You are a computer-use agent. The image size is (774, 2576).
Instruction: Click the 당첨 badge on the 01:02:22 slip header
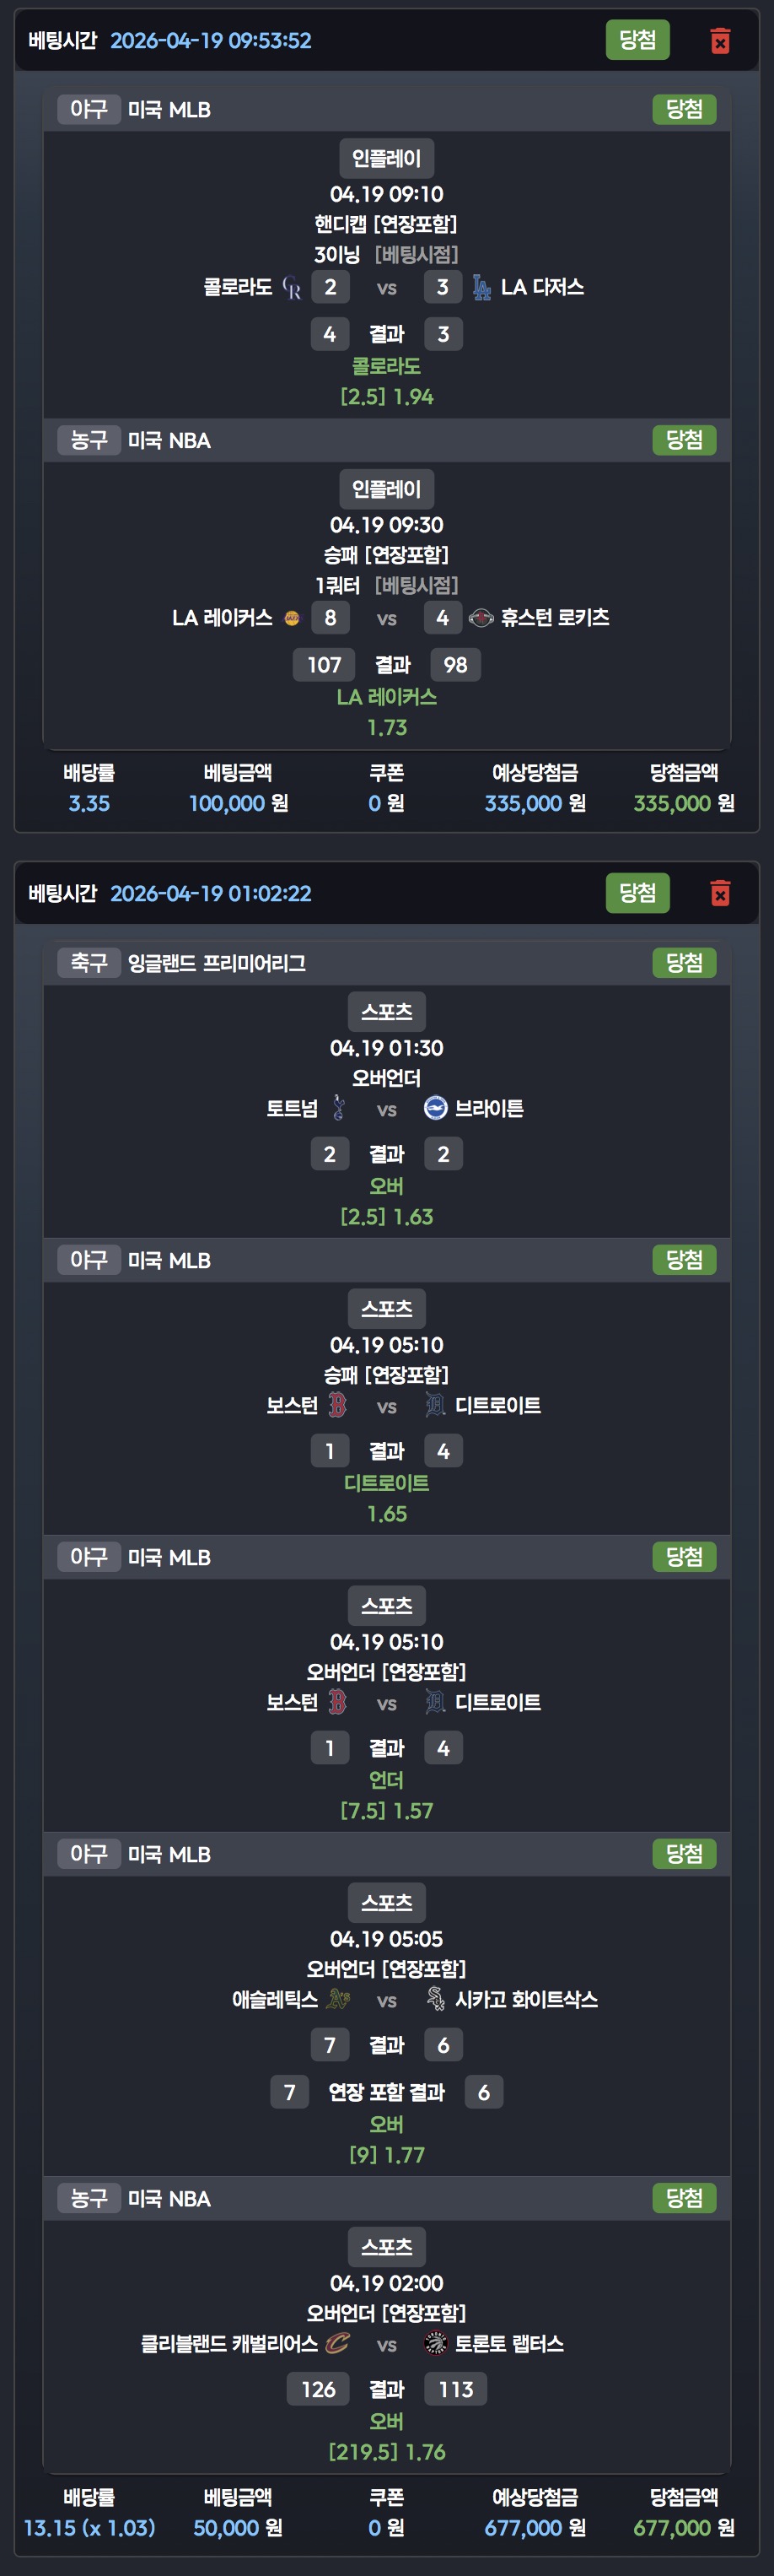637,893
